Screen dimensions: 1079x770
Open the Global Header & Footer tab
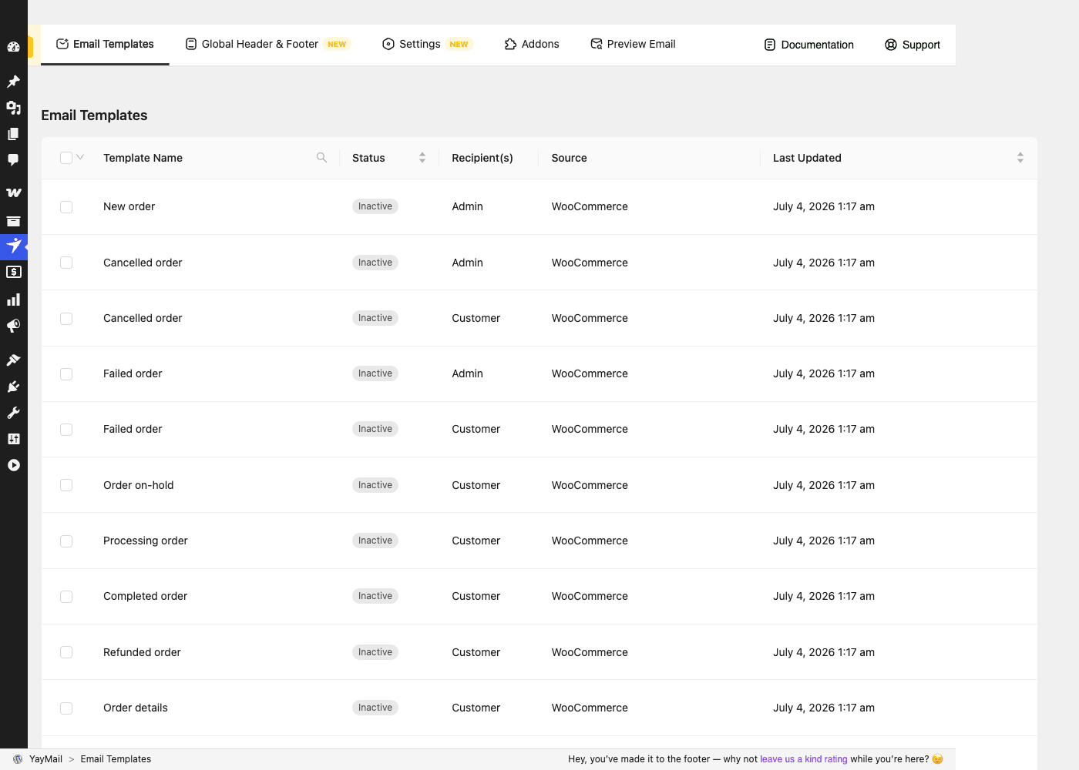click(267, 44)
